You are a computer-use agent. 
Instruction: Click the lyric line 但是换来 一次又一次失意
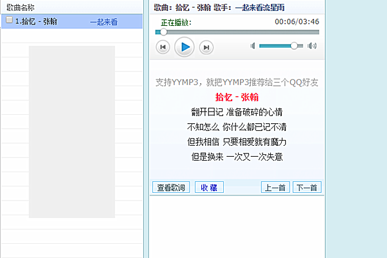tap(237, 157)
